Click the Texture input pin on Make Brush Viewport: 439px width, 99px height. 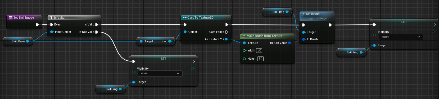pos(244,43)
